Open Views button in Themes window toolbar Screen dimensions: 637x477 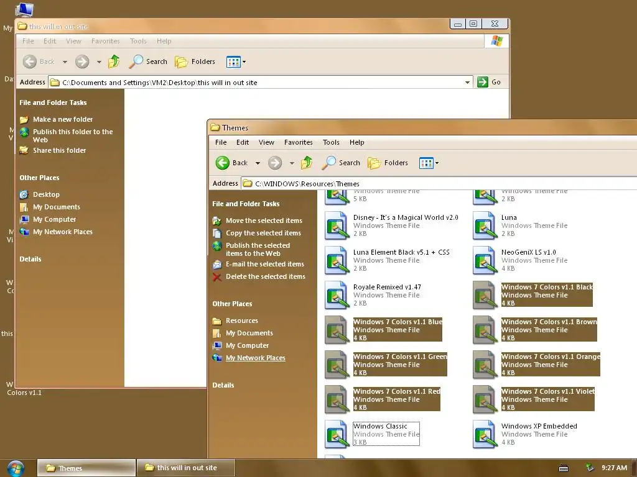coord(426,163)
